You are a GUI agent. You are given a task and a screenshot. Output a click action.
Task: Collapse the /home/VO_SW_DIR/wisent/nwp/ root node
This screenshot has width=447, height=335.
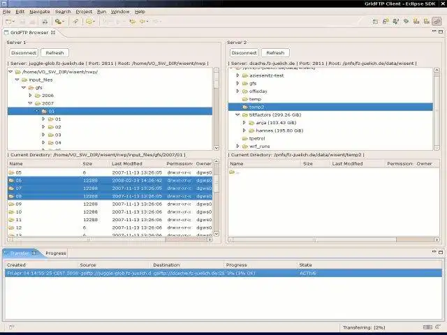(11, 72)
